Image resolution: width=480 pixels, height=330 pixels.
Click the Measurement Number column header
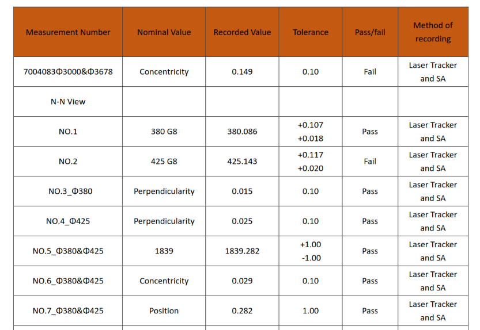(x=68, y=32)
